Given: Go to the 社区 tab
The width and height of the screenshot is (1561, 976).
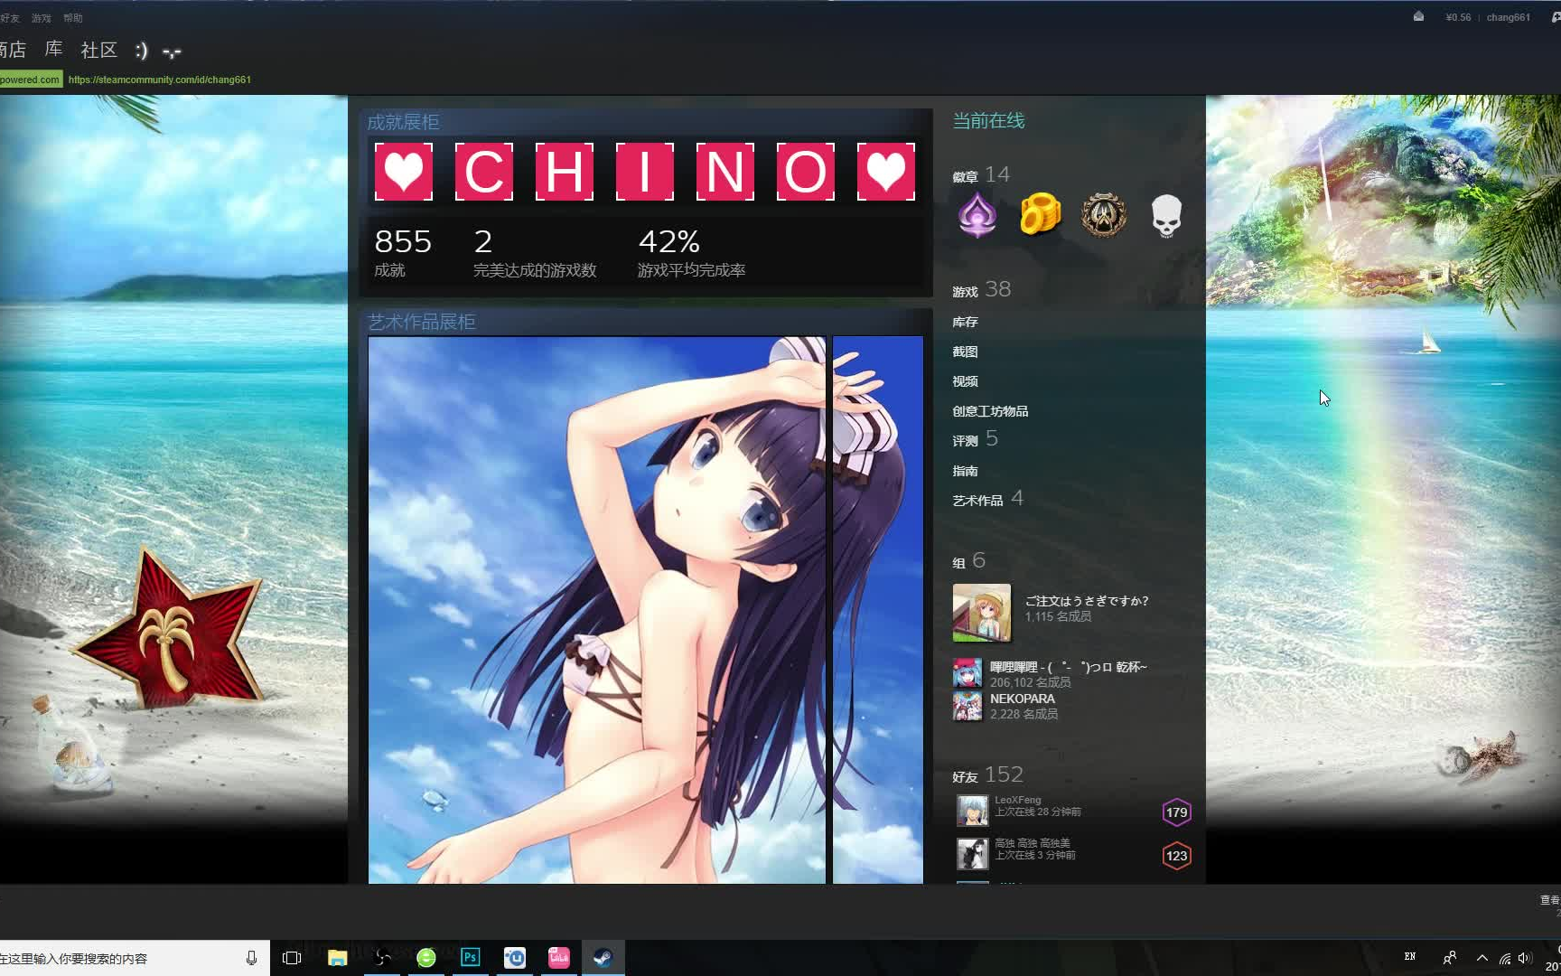Looking at the screenshot, I should point(99,50).
